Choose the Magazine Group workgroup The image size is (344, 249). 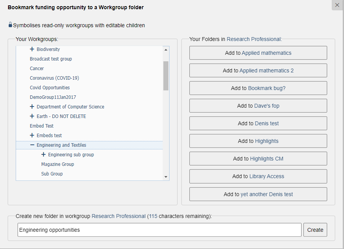click(x=57, y=164)
